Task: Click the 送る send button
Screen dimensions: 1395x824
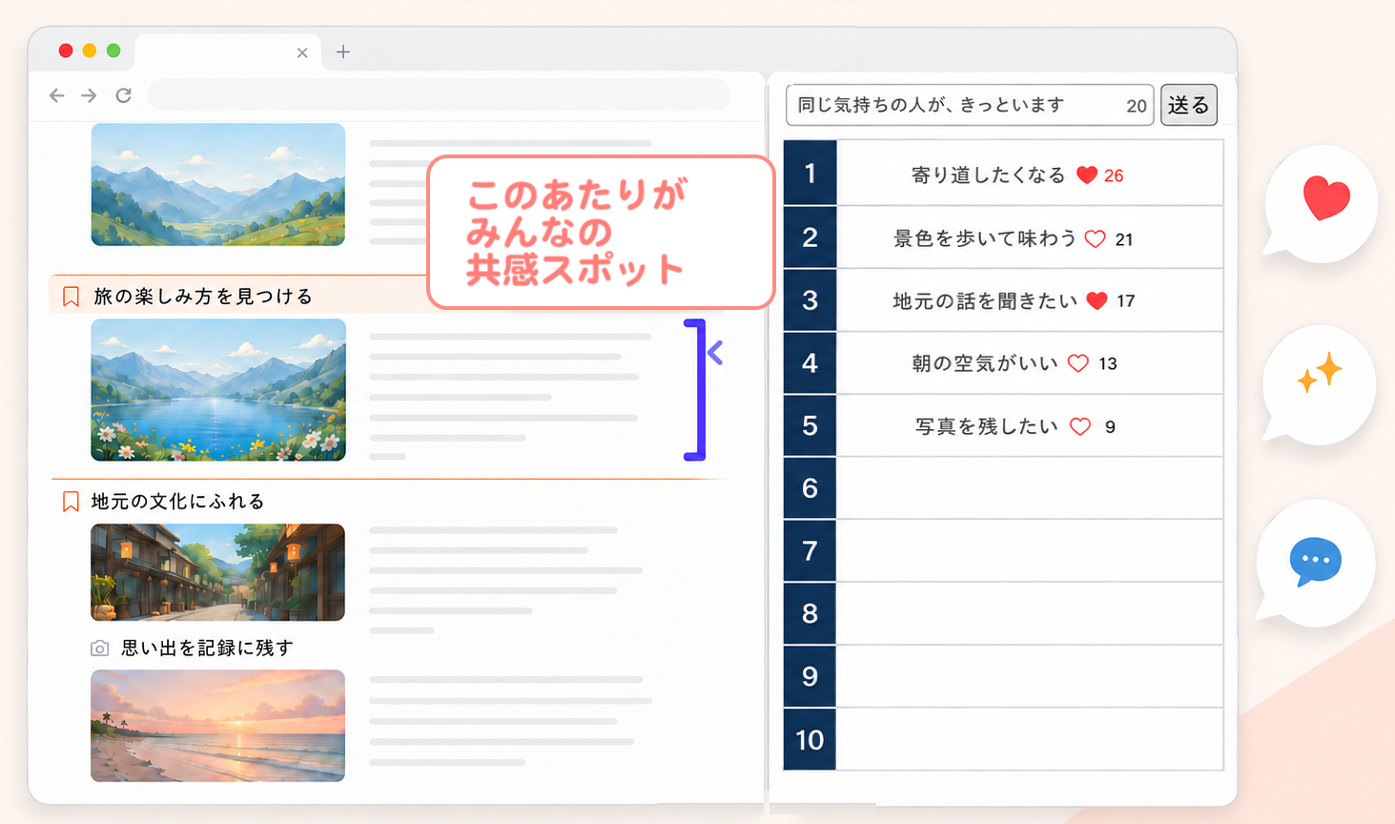Action: click(x=1188, y=105)
